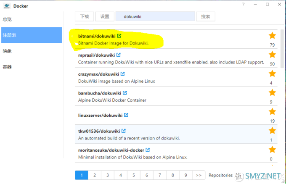Screen dimensions: 286x184
Task: Click the star icon on linuxserver/dokuwiki row
Action: tap(272, 111)
